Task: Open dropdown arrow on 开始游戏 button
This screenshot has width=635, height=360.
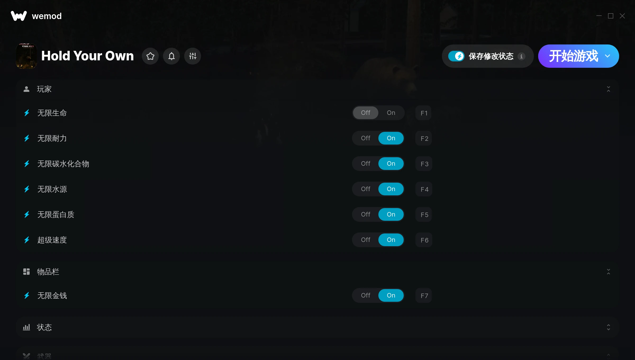Action: (x=607, y=56)
